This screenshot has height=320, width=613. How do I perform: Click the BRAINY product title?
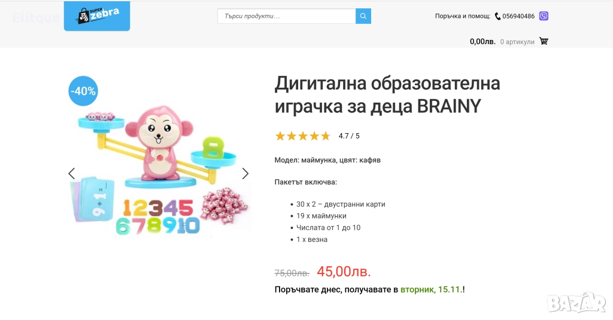[387, 94]
